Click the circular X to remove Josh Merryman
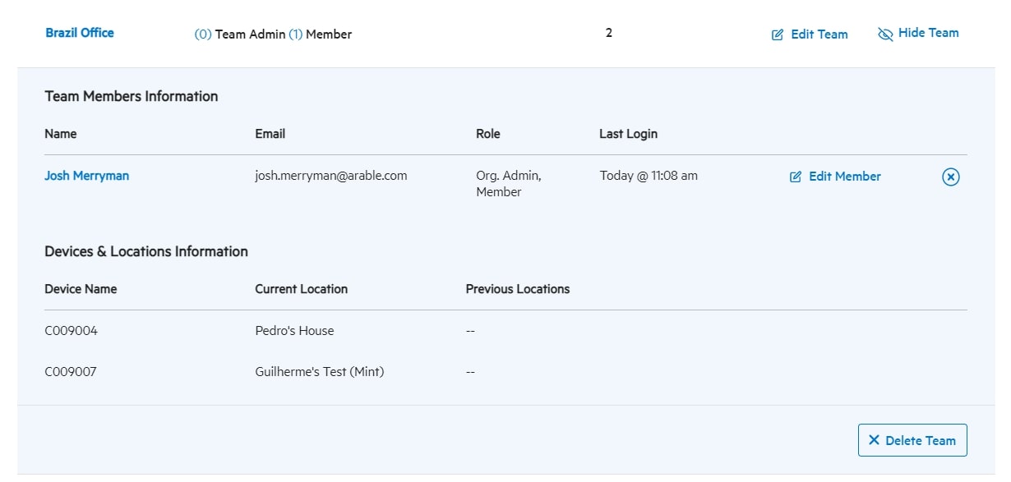The image size is (1011, 482). [x=950, y=176]
